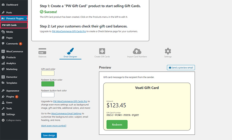The height and width of the screenshot is (140, 232).
Task: Open the Settings gear icon in tabs
Action: pos(168,51)
